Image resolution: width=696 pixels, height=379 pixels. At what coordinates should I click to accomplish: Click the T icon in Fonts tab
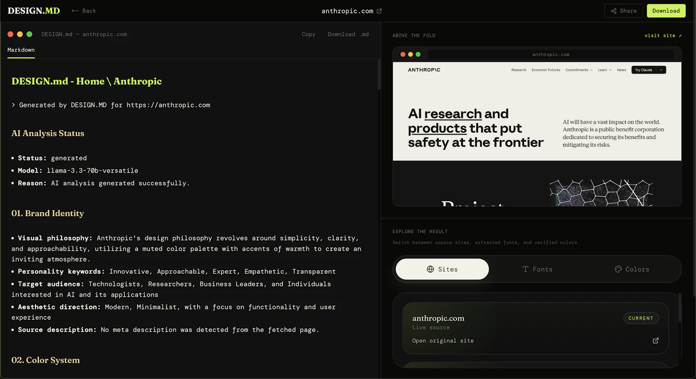525,269
